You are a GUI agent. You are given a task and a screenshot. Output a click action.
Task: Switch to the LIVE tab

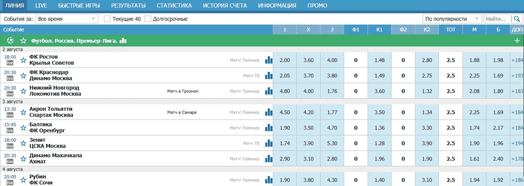41,6
